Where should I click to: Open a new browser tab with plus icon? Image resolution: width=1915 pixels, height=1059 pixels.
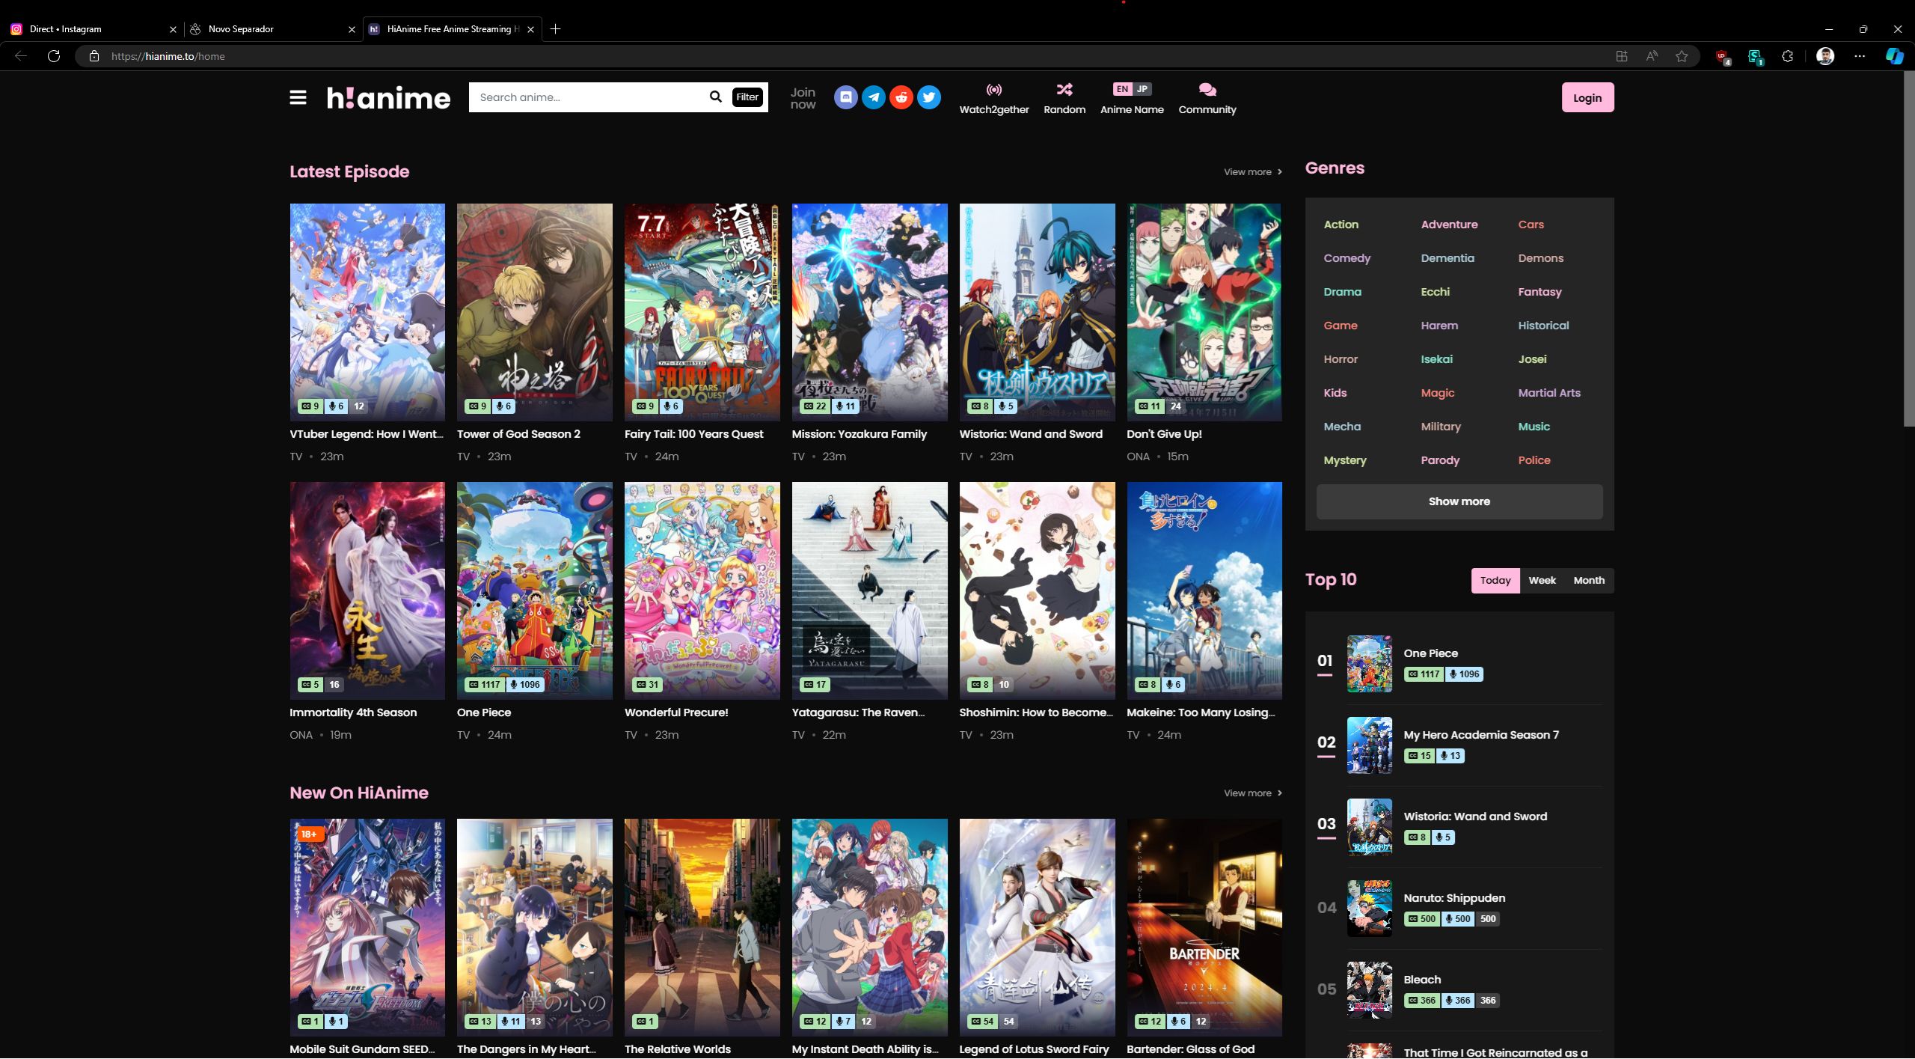point(555,29)
